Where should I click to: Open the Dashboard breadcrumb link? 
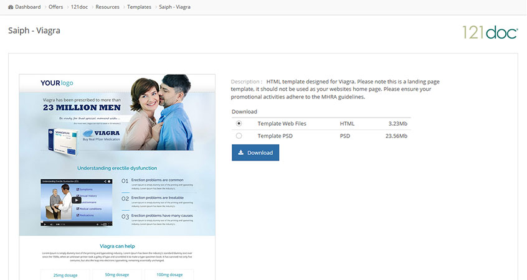[27, 7]
